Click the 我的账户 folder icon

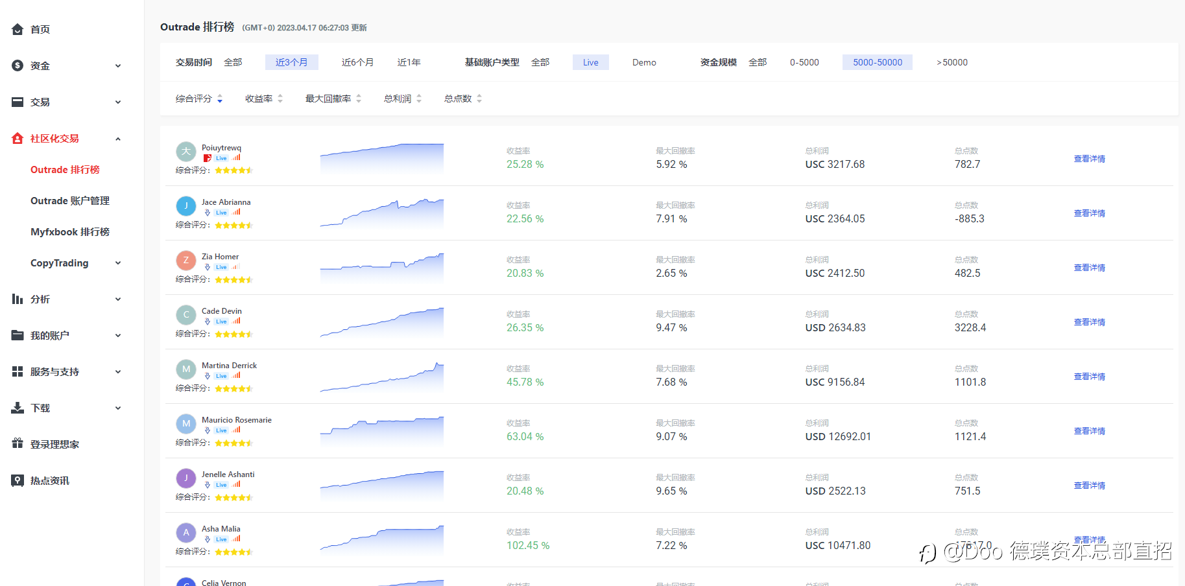point(18,335)
